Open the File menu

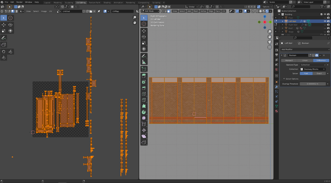click(x=6, y=2)
